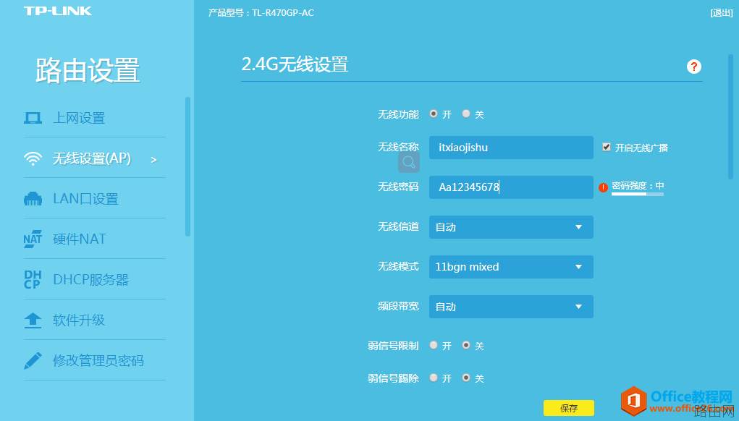This screenshot has height=421, width=739.
Task: Click the 2.4G无线设置 title
Action: coord(295,64)
